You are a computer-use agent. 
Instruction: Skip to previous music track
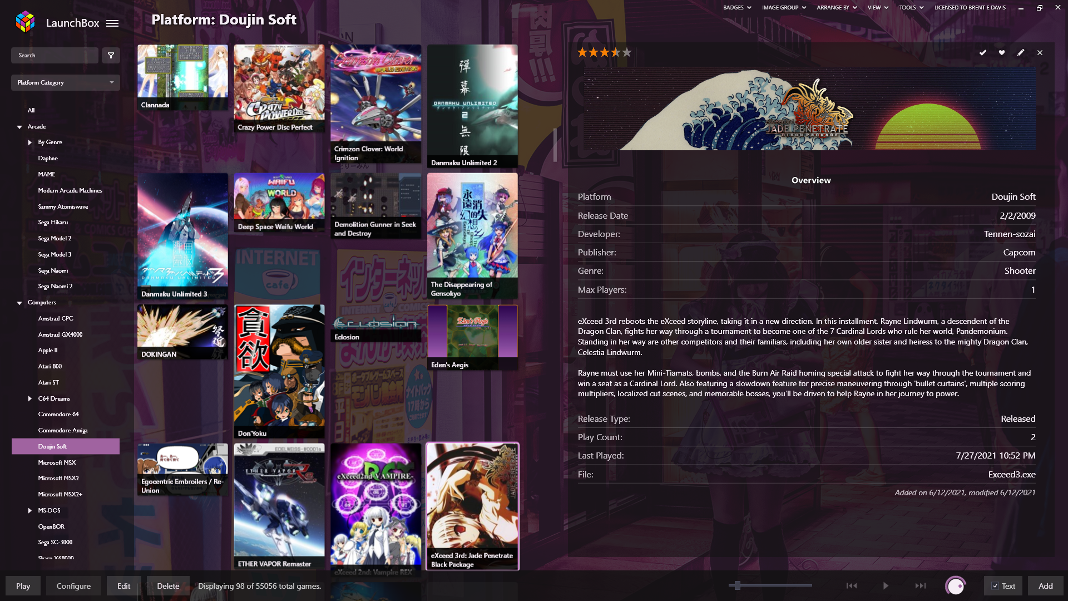(851, 585)
